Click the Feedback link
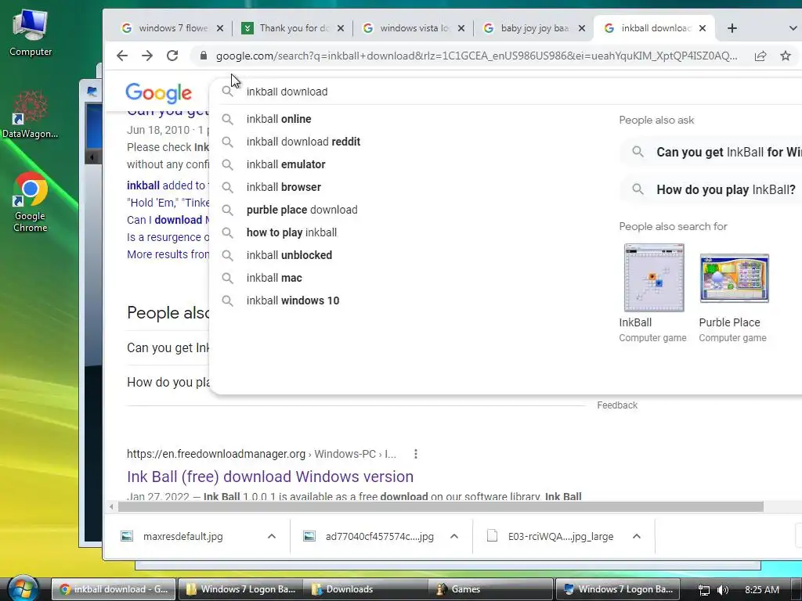The width and height of the screenshot is (802, 601). pos(617,405)
